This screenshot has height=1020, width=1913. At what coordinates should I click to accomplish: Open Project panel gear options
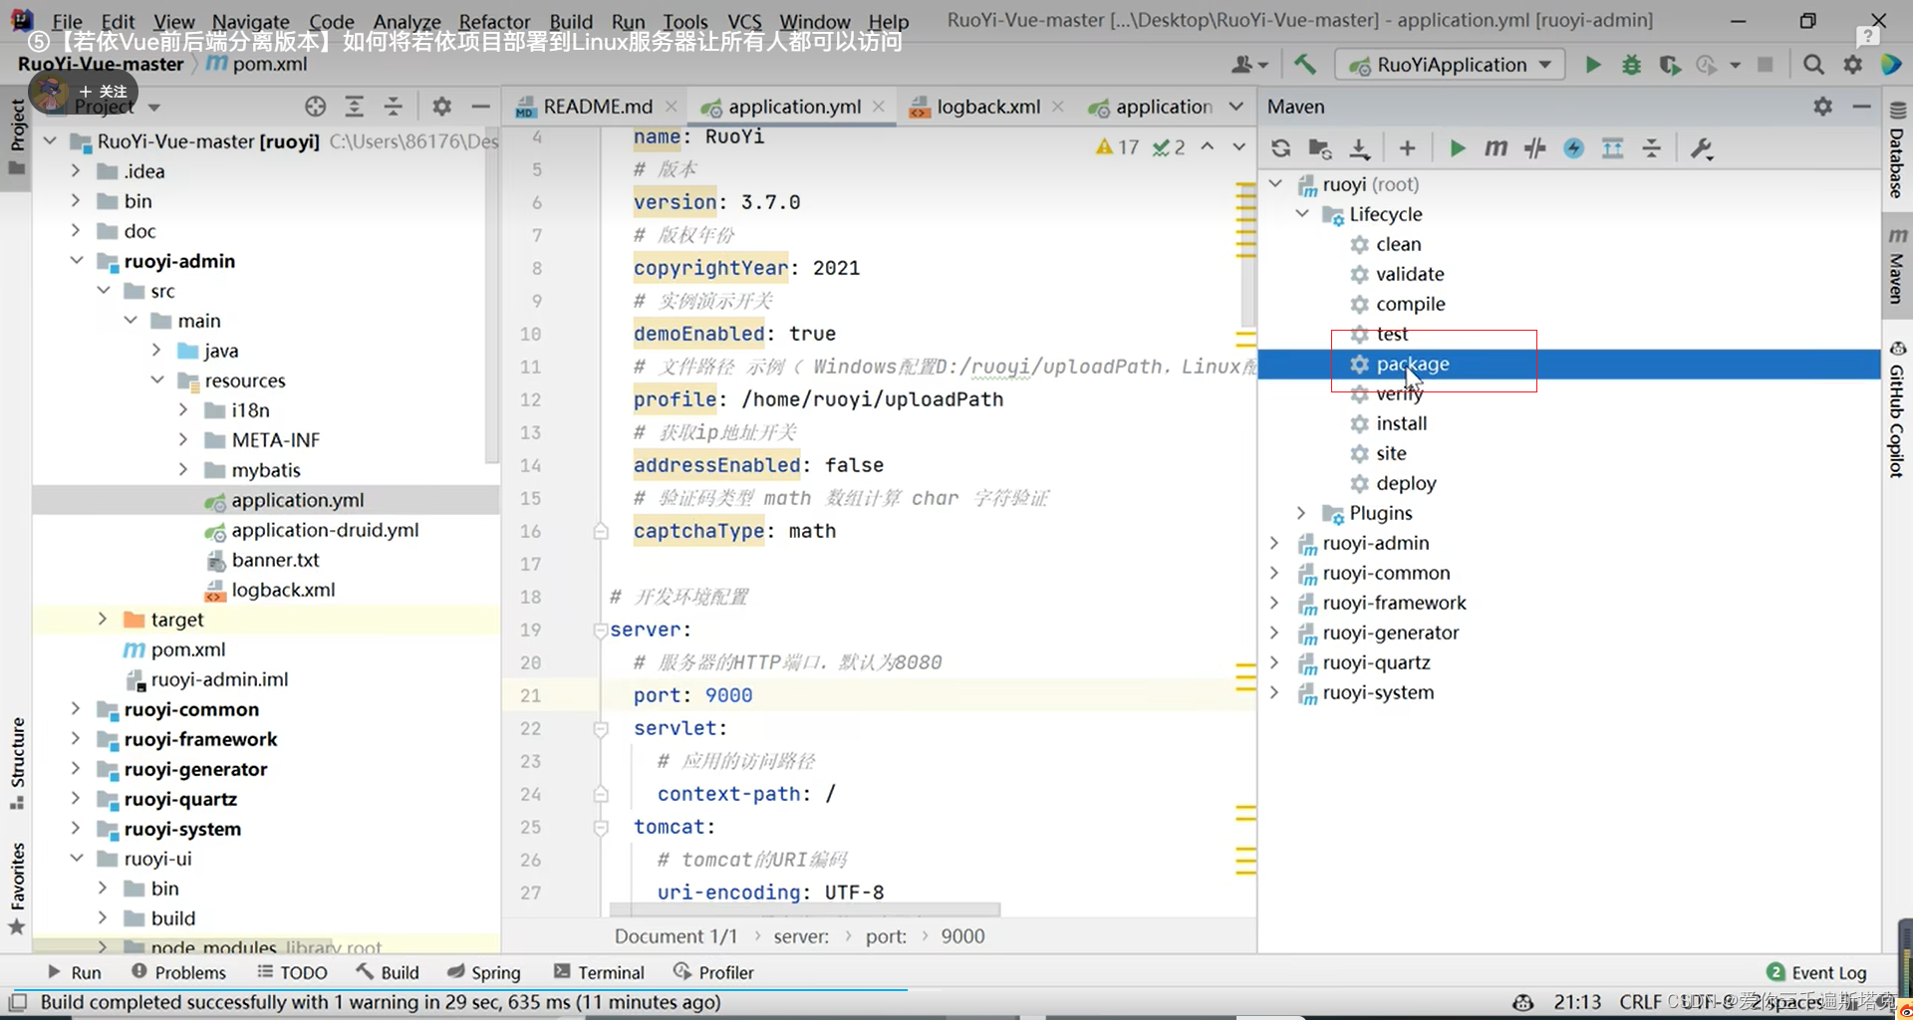(x=441, y=107)
